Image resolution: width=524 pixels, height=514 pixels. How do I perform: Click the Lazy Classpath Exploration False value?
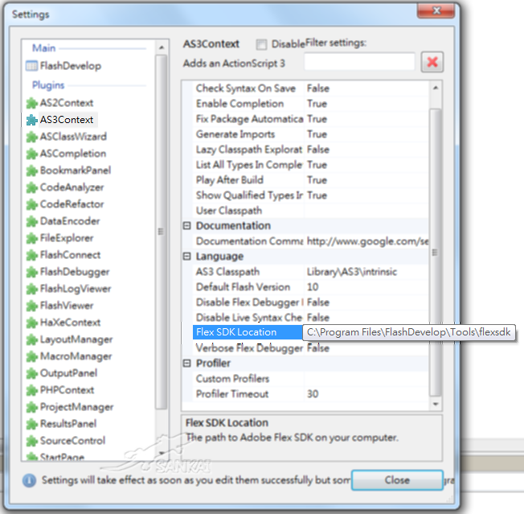click(x=318, y=150)
